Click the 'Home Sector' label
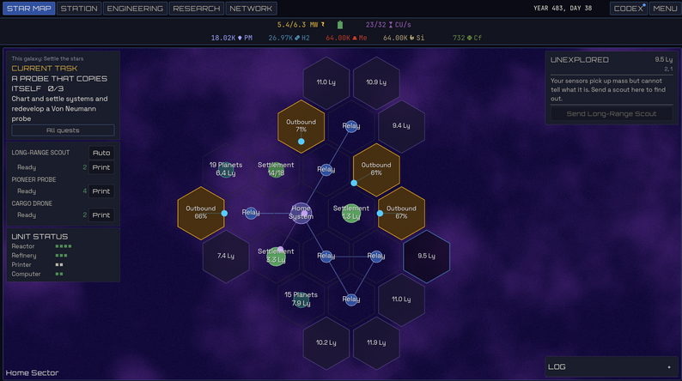Image resolution: width=682 pixels, height=381 pixels. tap(32, 372)
